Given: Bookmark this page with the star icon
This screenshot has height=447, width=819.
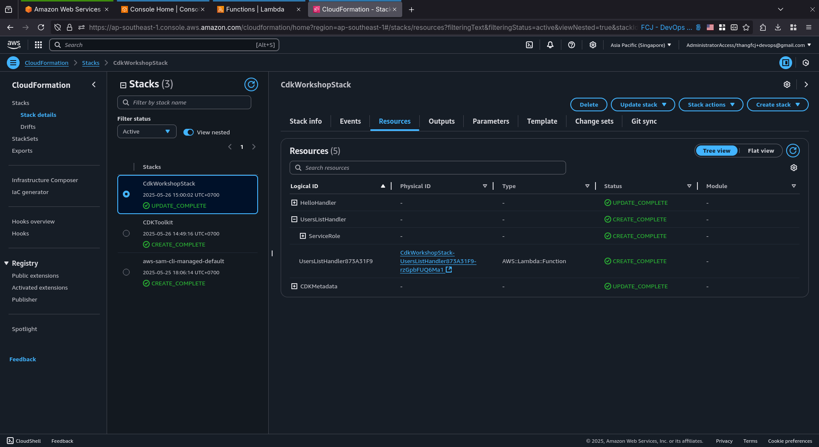Looking at the screenshot, I should [x=746, y=27].
